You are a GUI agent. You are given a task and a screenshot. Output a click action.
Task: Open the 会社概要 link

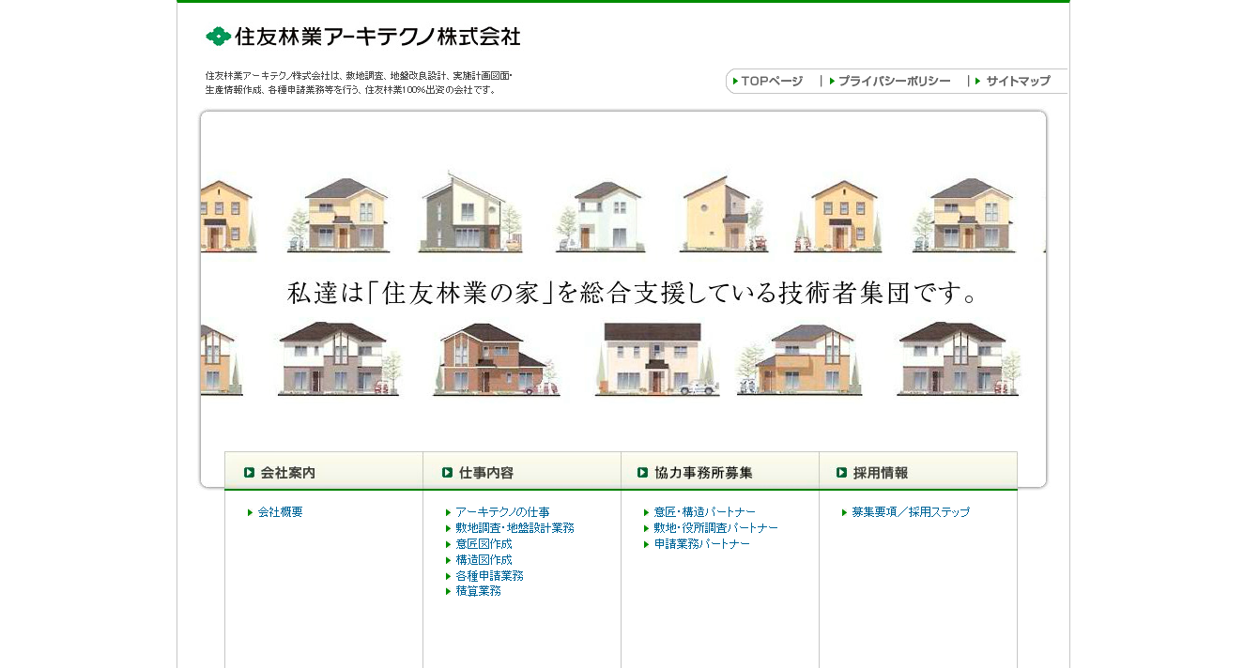pos(280,512)
